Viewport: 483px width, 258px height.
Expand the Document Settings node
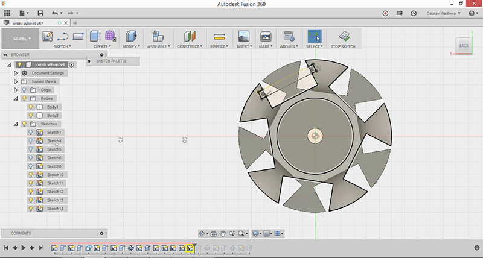pyautogui.click(x=16, y=73)
